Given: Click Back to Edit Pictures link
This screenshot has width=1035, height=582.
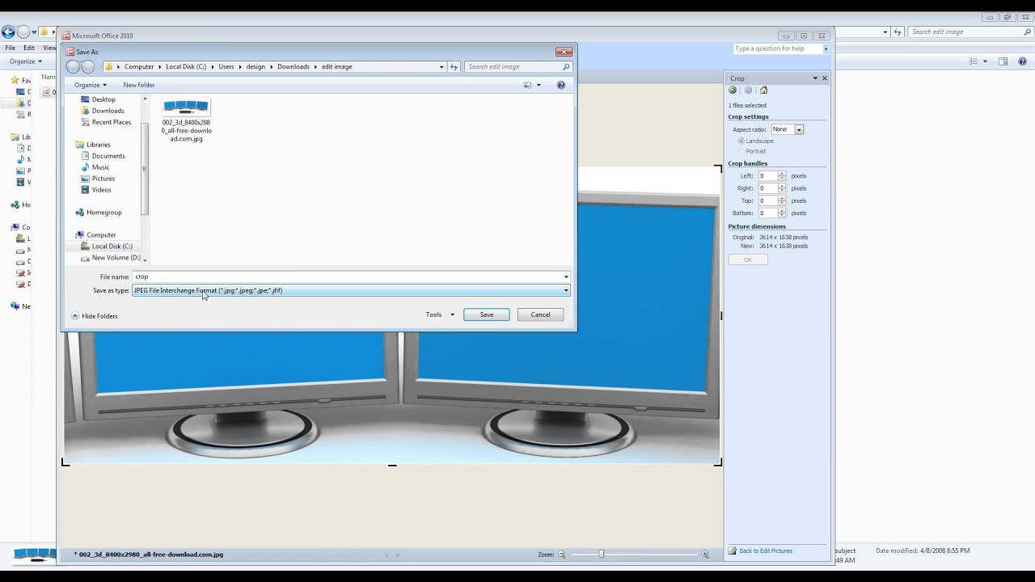Looking at the screenshot, I should (x=765, y=551).
